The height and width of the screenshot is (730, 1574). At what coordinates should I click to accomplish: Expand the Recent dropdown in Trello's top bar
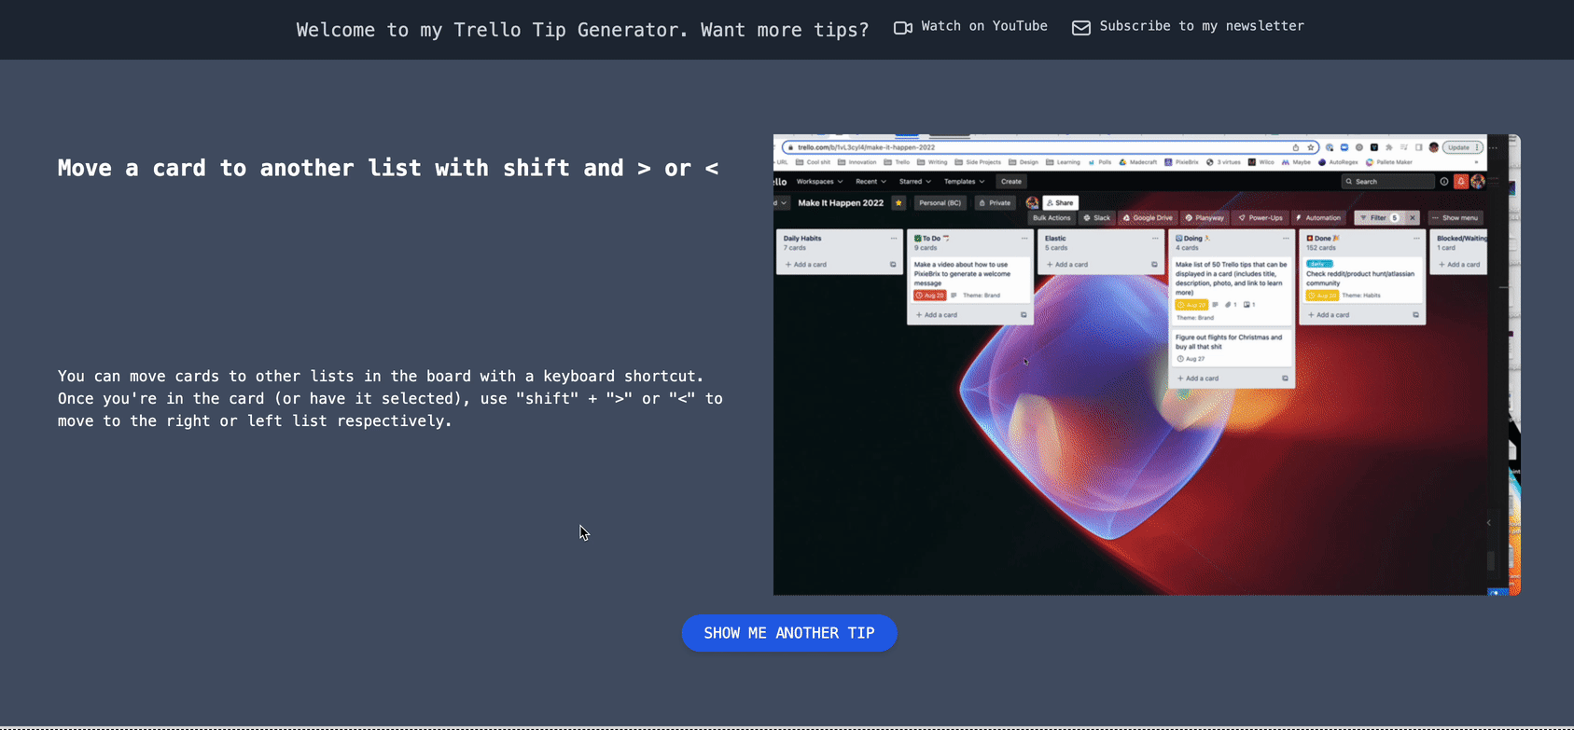point(871,182)
